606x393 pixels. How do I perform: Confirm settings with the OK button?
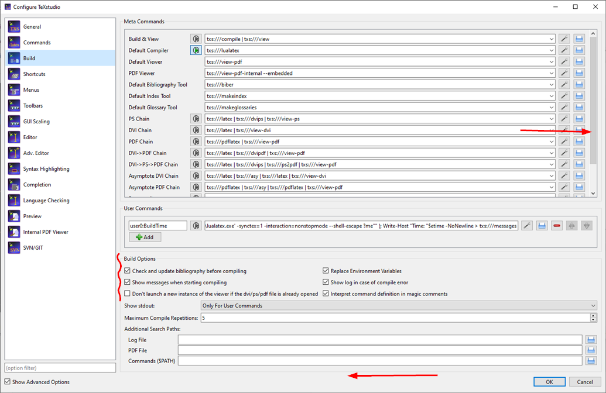tap(549, 381)
